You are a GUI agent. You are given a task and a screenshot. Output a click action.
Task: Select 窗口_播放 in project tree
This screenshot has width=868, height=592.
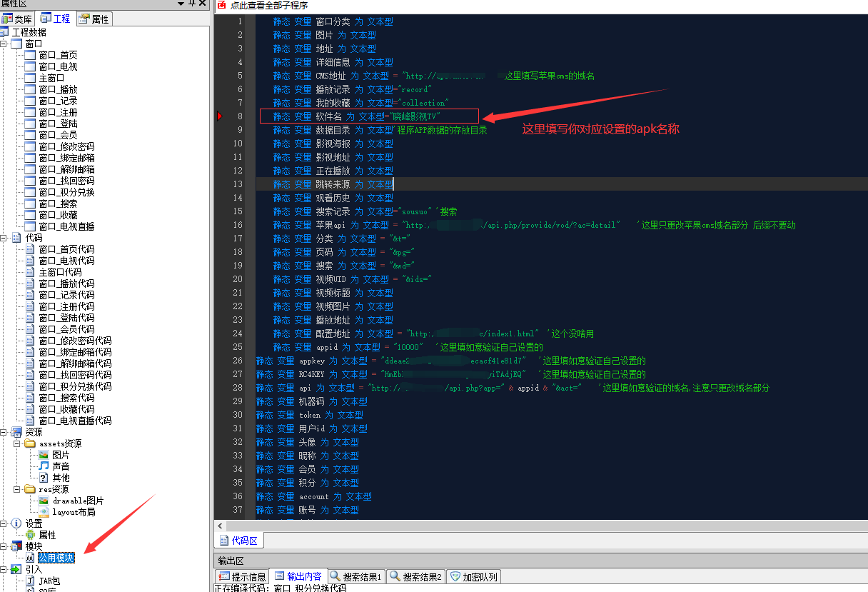58,89
